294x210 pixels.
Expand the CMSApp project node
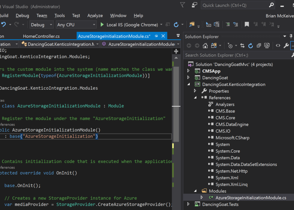click(189, 71)
